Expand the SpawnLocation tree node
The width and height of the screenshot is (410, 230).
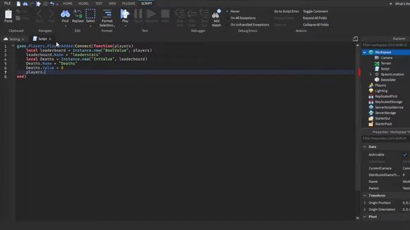click(370, 74)
